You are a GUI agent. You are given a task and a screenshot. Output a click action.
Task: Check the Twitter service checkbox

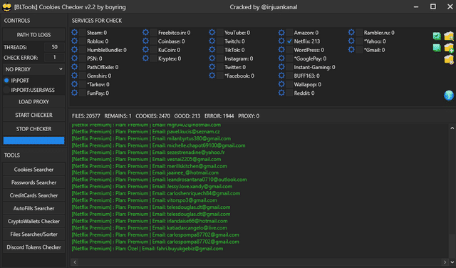(220, 67)
